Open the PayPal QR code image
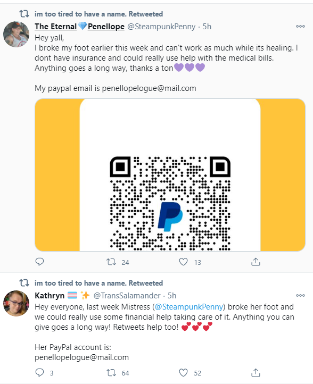This screenshot has height=384, width=313. (170, 175)
